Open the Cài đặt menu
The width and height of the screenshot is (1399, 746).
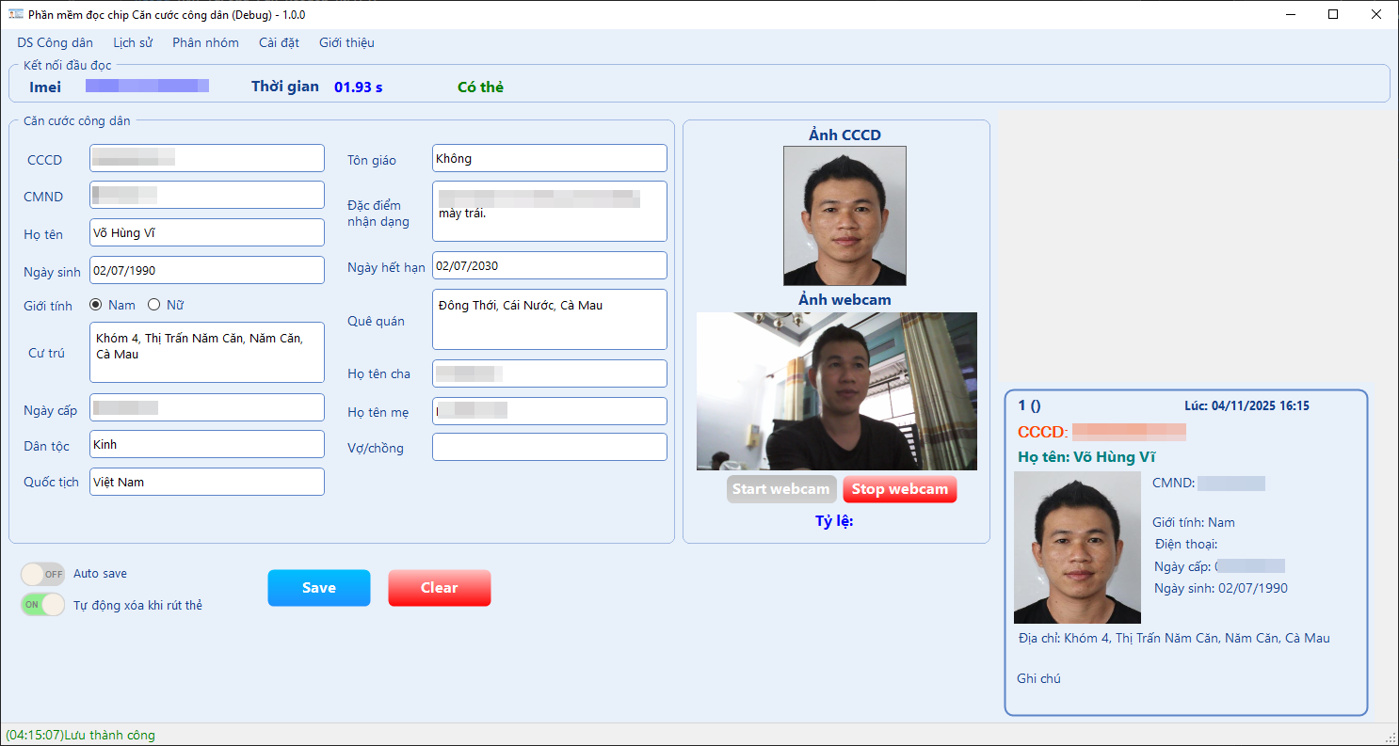click(279, 42)
